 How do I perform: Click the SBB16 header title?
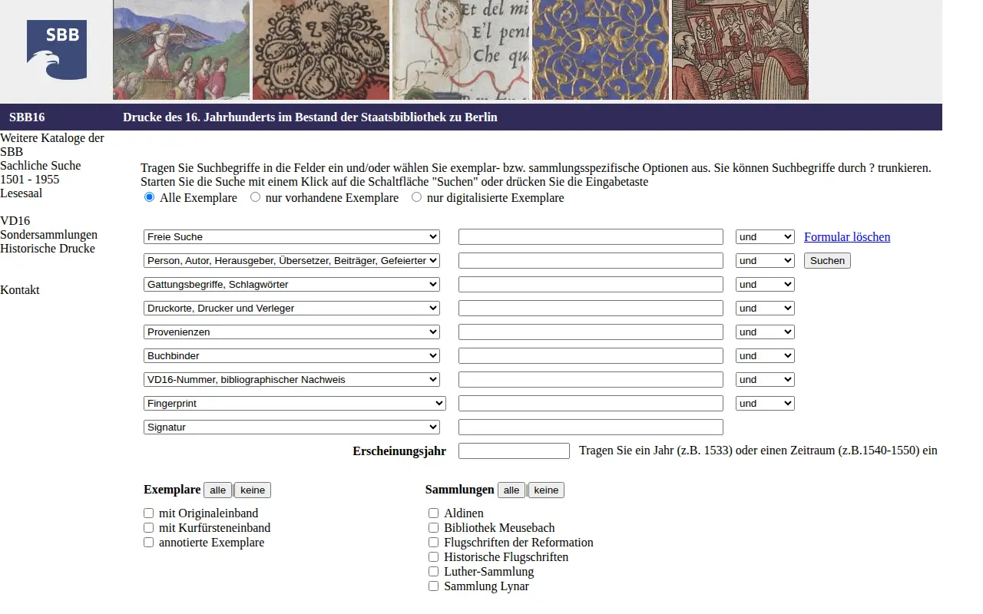[x=27, y=117]
